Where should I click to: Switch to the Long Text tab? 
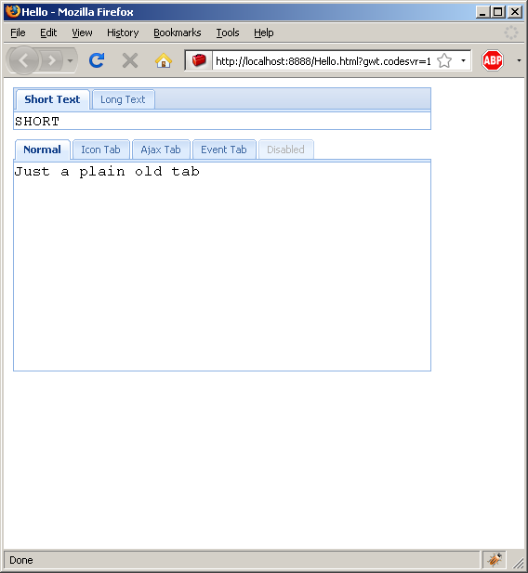pyautogui.click(x=123, y=99)
